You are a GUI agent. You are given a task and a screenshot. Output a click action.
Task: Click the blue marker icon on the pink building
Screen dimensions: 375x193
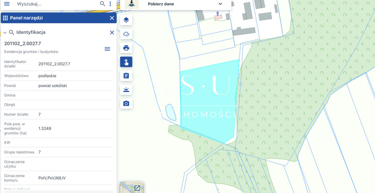pyautogui.click(x=218, y=13)
